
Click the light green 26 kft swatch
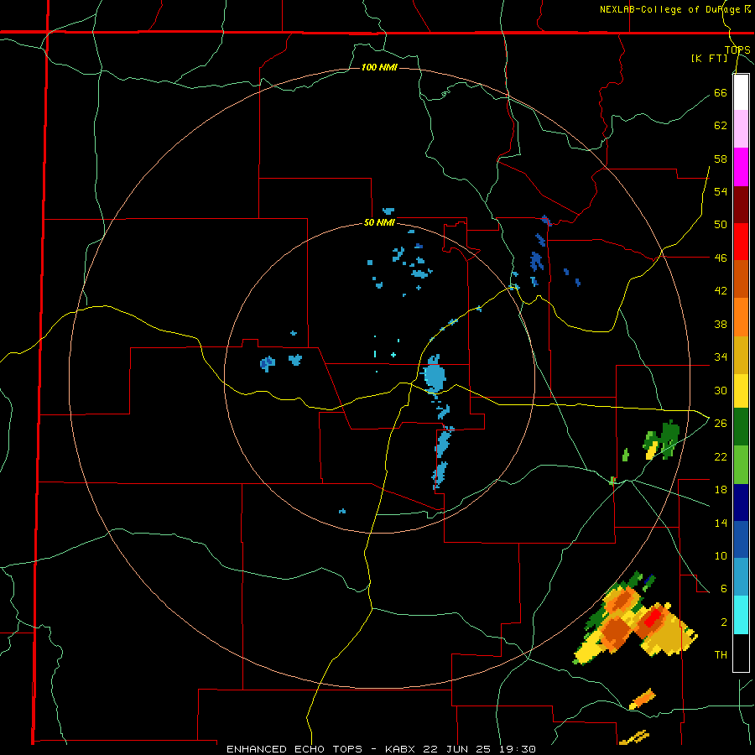(741, 465)
